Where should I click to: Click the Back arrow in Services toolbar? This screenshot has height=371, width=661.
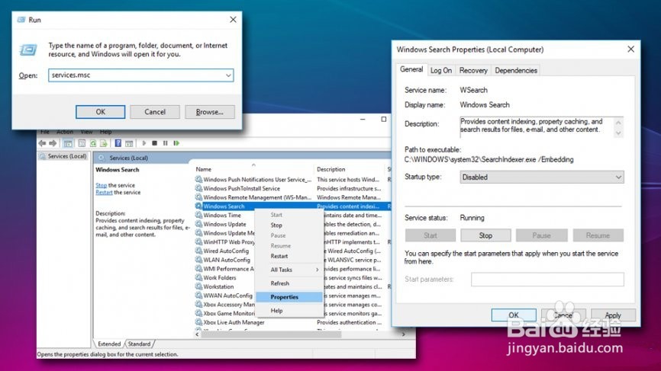(x=42, y=143)
